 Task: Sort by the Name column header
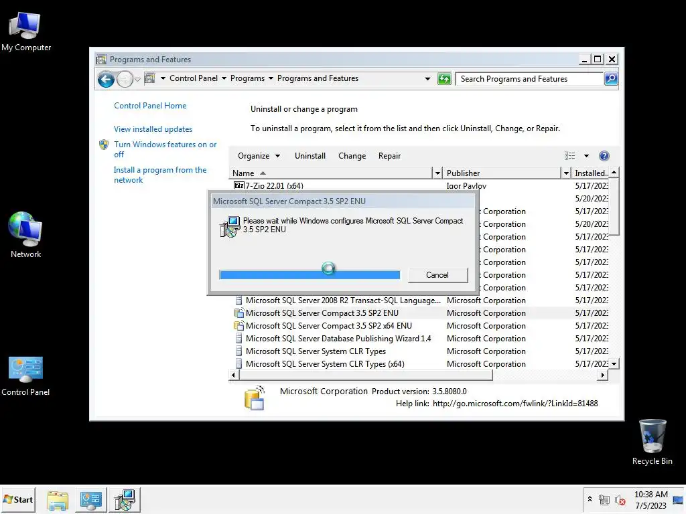[330, 173]
